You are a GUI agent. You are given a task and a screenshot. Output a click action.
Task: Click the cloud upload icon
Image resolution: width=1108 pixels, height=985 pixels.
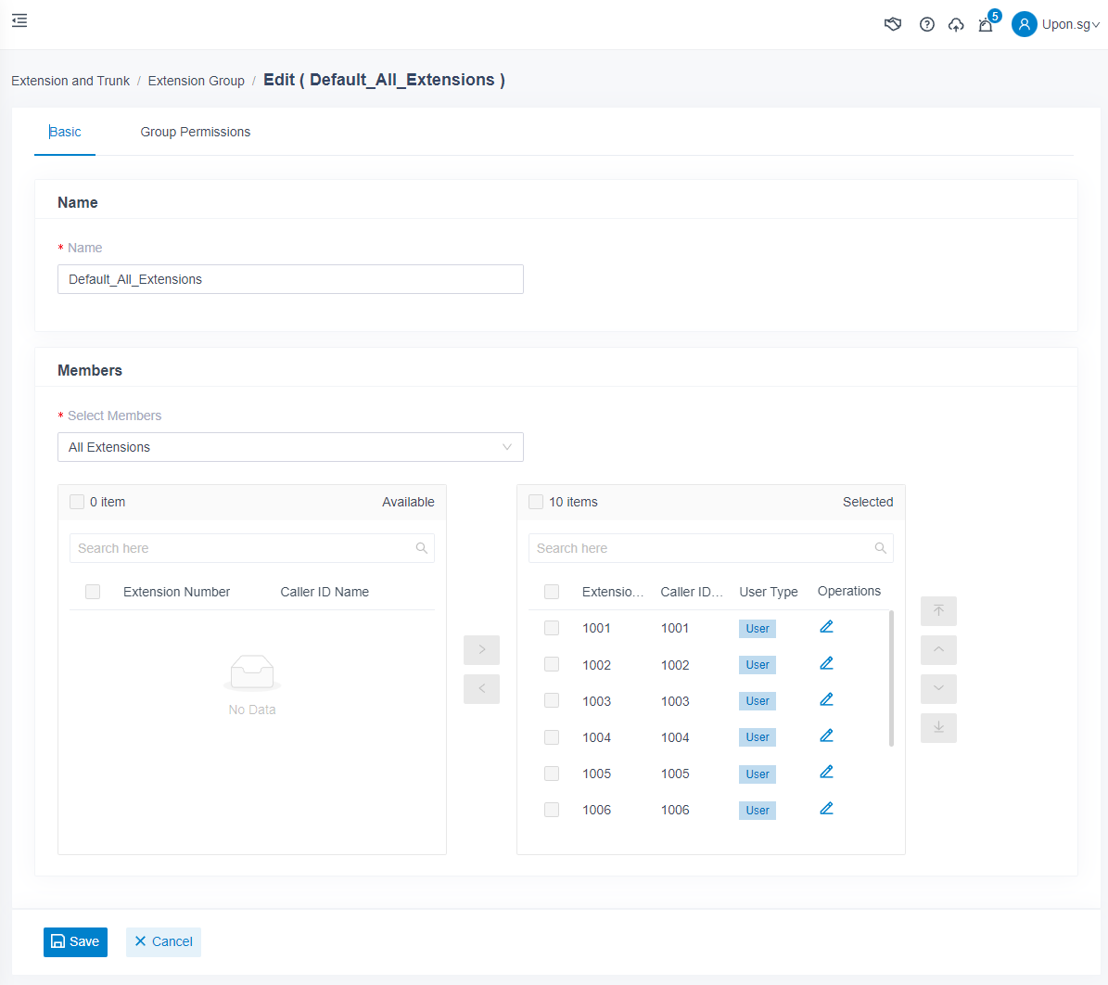pos(956,25)
